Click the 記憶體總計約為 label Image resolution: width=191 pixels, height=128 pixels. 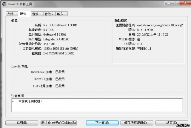coord(30,44)
